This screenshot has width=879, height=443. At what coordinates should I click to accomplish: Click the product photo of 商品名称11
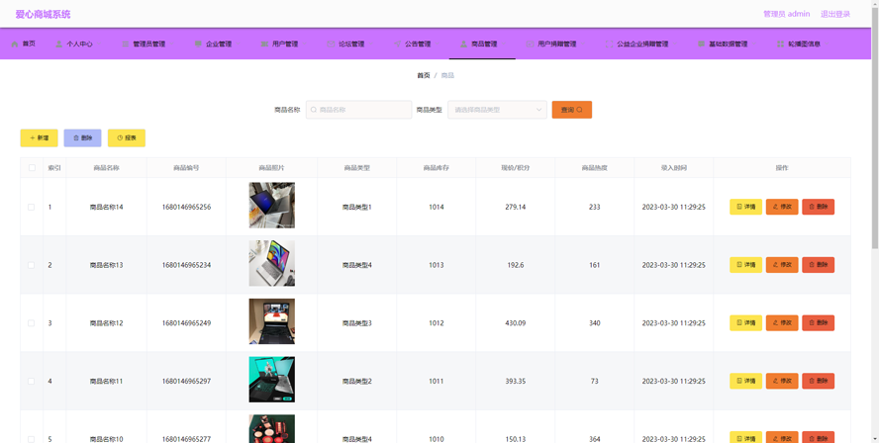tap(272, 380)
